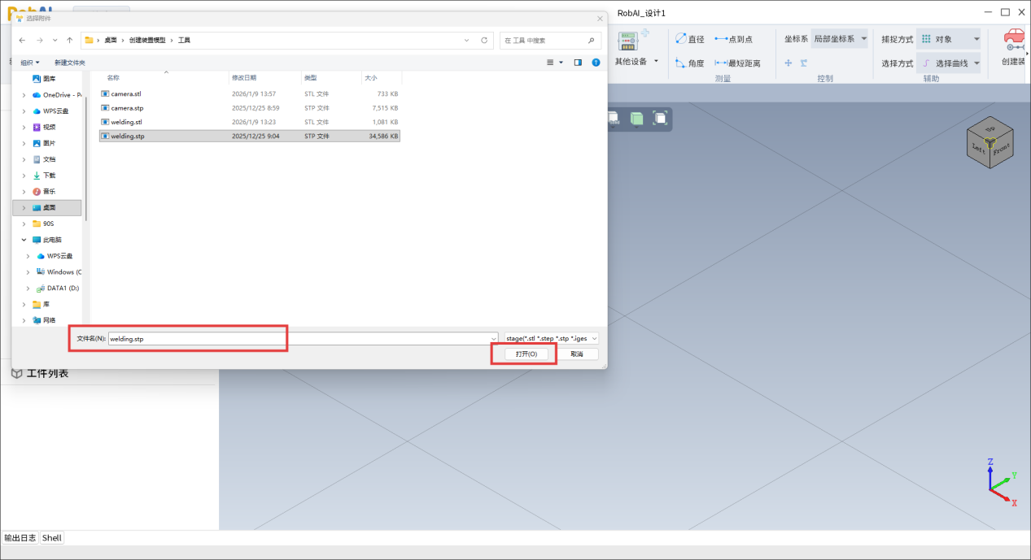Image resolution: width=1031 pixels, height=560 pixels.
Task: Open the 局部坐标系 coordinate dropdown
Action: 841,39
